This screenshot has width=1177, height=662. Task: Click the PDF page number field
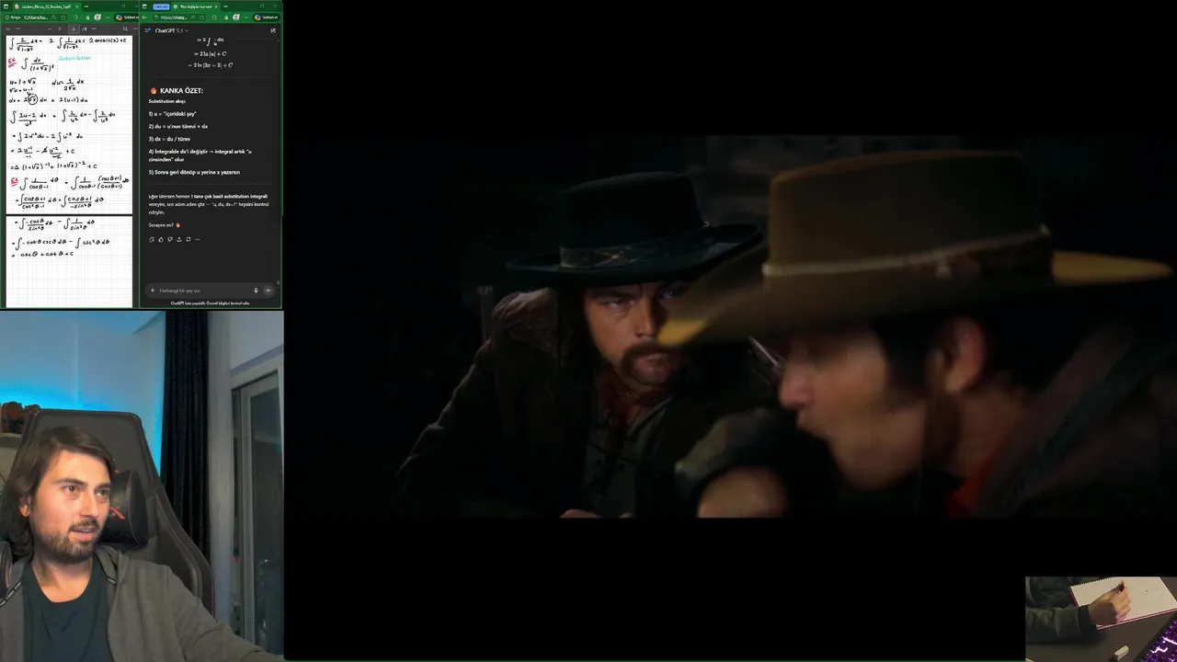(x=74, y=29)
